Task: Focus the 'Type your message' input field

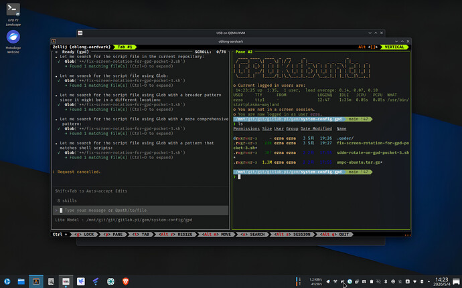Action: tap(141, 210)
